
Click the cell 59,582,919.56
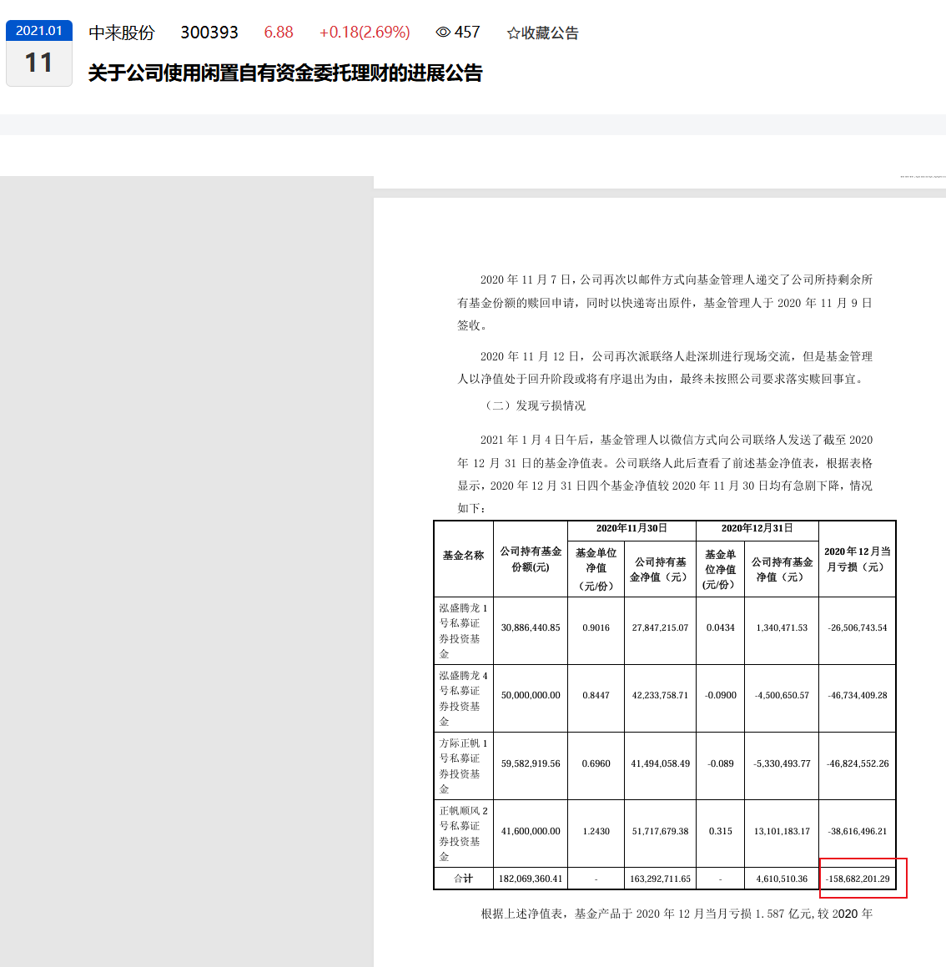click(x=531, y=763)
